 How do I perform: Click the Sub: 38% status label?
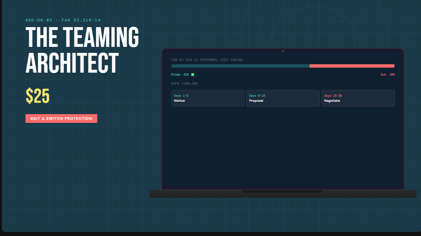click(x=387, y=74)
